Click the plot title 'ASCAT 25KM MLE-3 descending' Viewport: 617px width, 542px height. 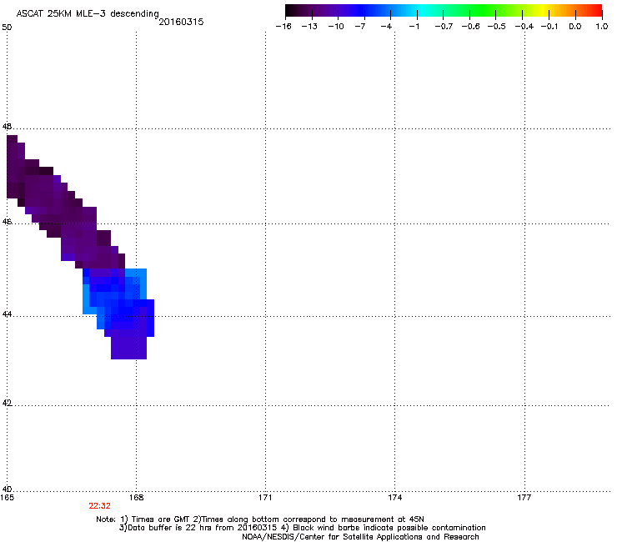click(x=88, y=14)
